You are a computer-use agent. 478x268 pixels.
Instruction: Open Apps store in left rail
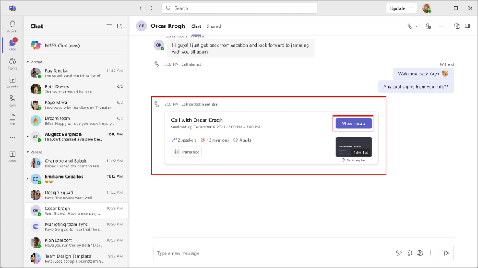click(12, 156)
